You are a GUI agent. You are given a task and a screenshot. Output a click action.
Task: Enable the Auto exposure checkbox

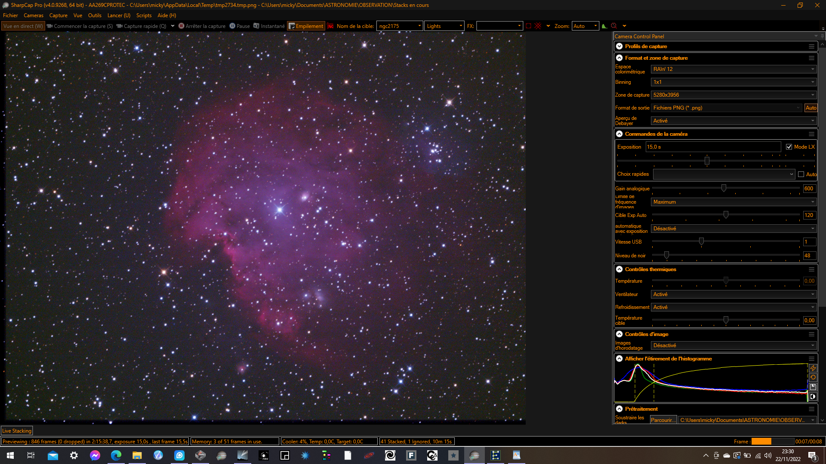click(801, 174)
